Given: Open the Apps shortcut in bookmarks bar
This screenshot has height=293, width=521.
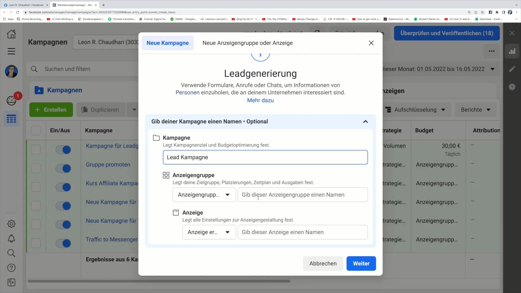Looking at the screenshot, I should coord(8,19).
